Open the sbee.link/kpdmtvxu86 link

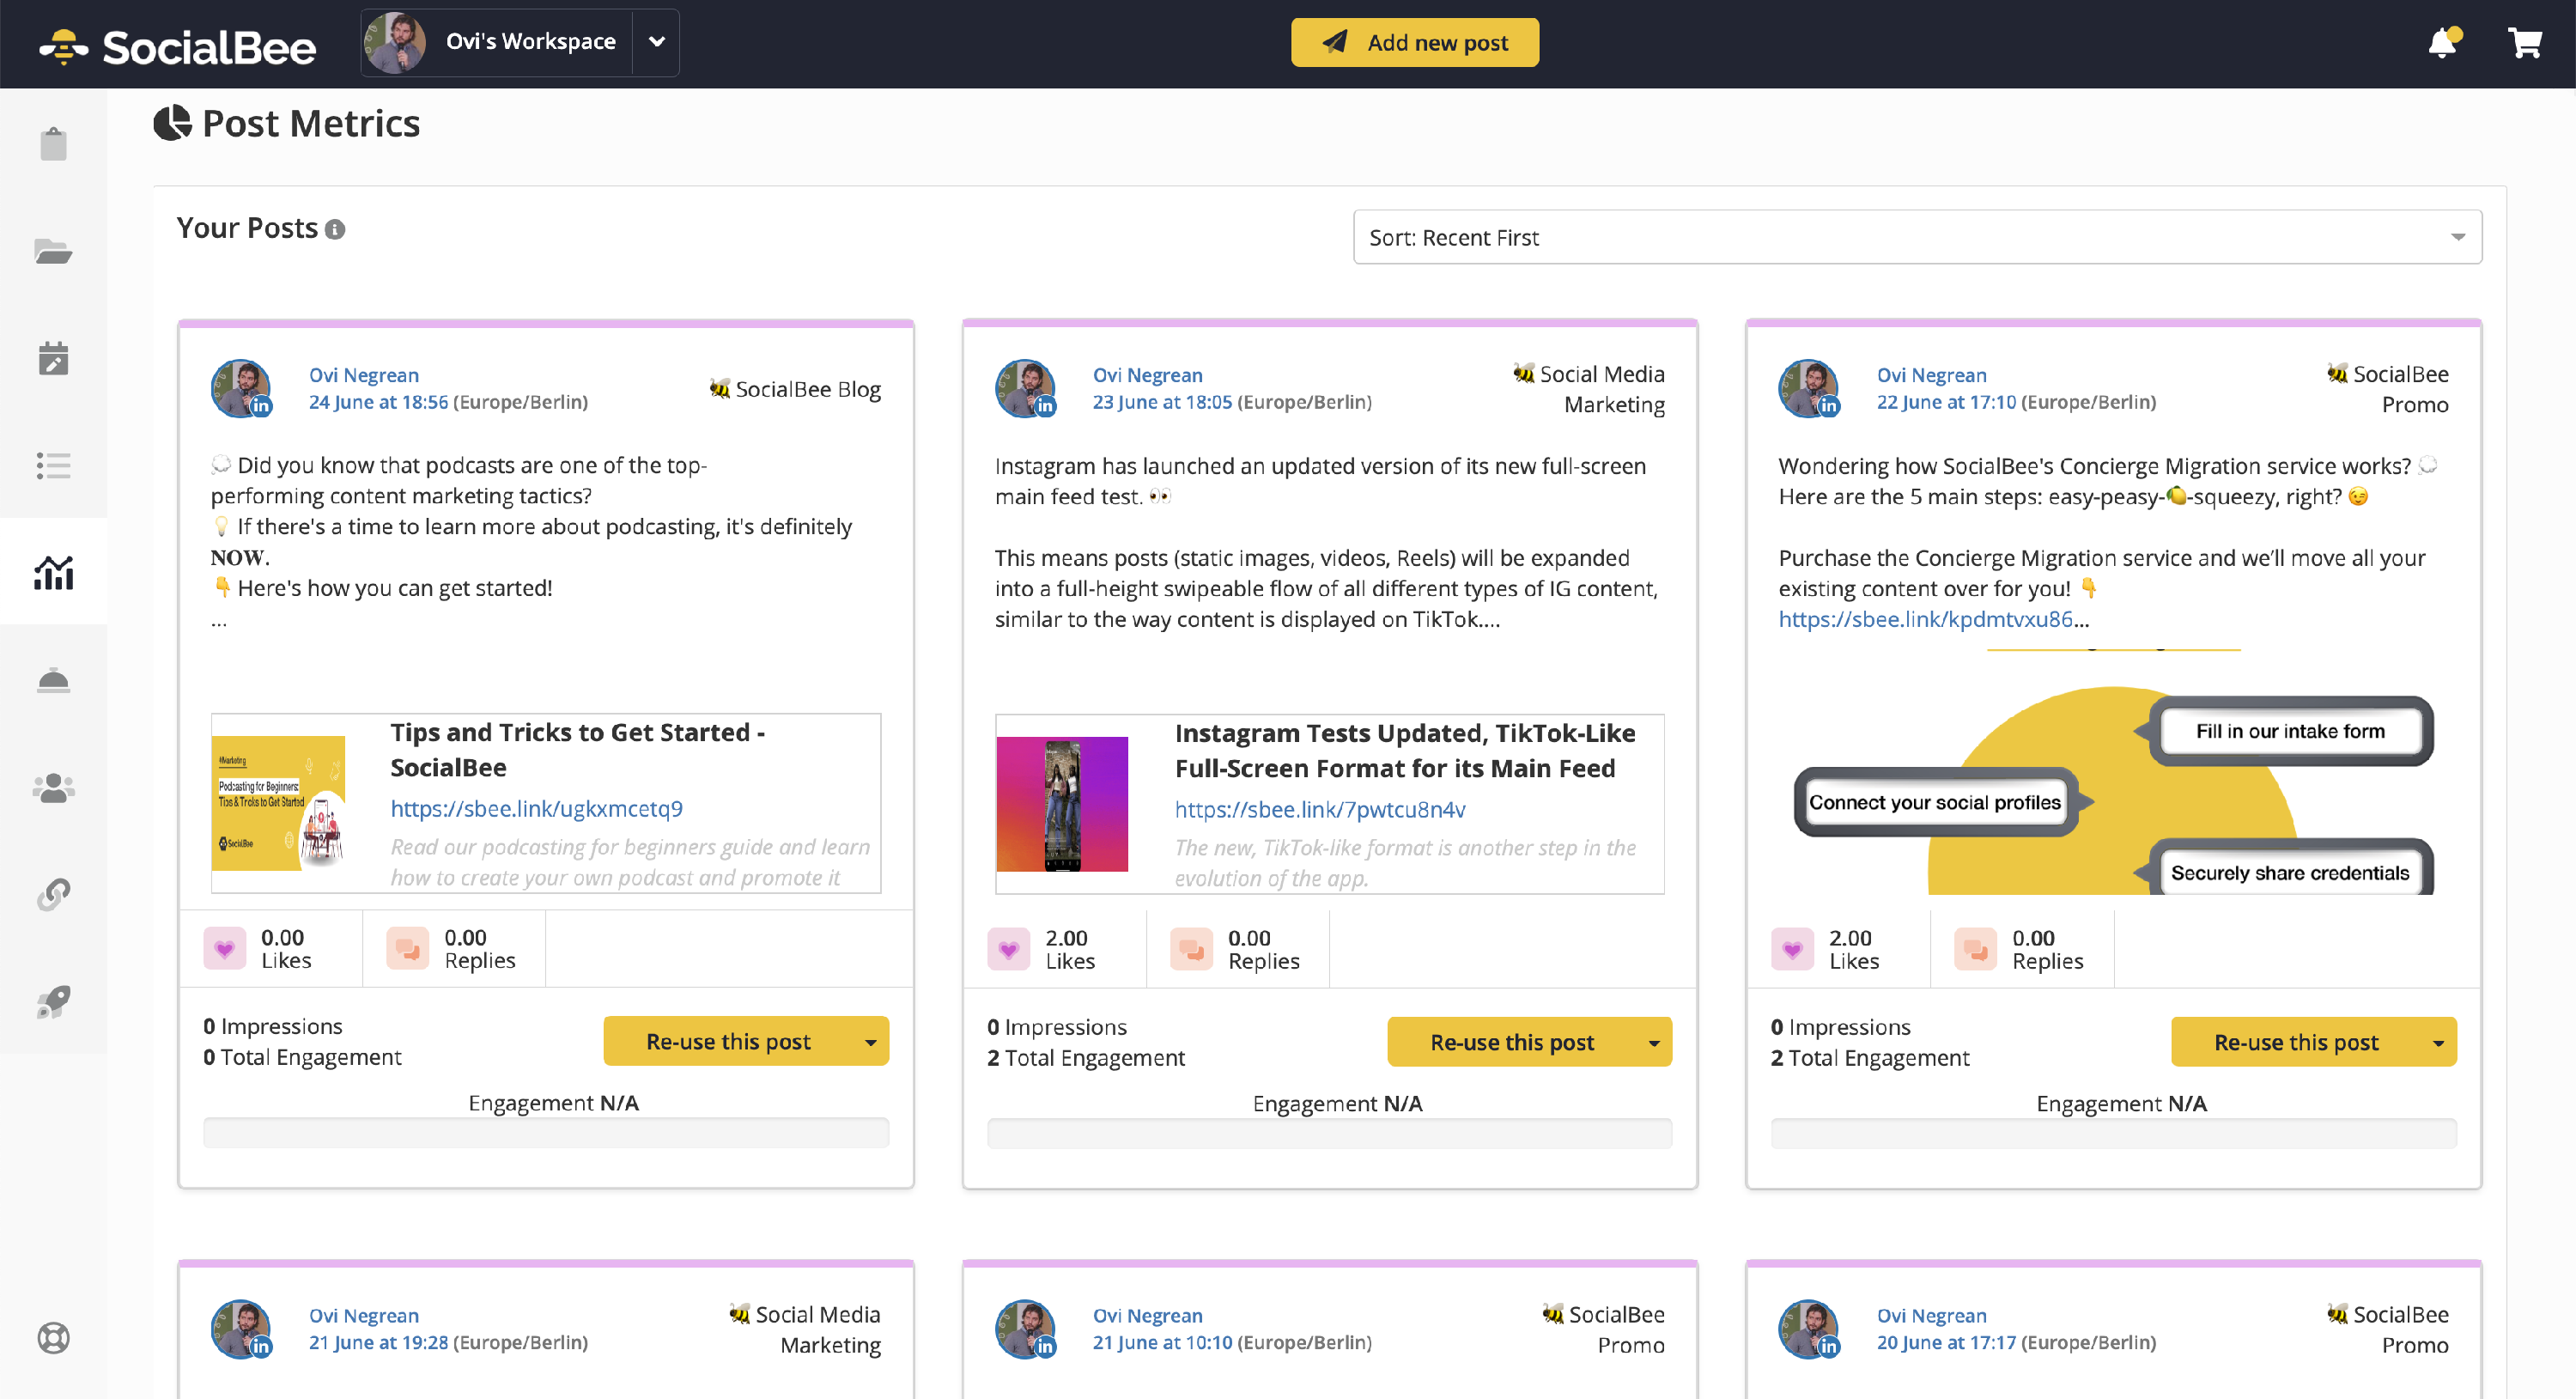1925,619
